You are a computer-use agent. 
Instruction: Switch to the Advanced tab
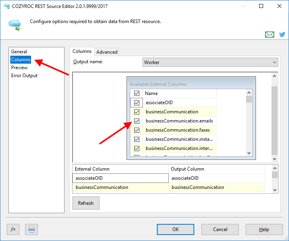(x=107, y=52)
